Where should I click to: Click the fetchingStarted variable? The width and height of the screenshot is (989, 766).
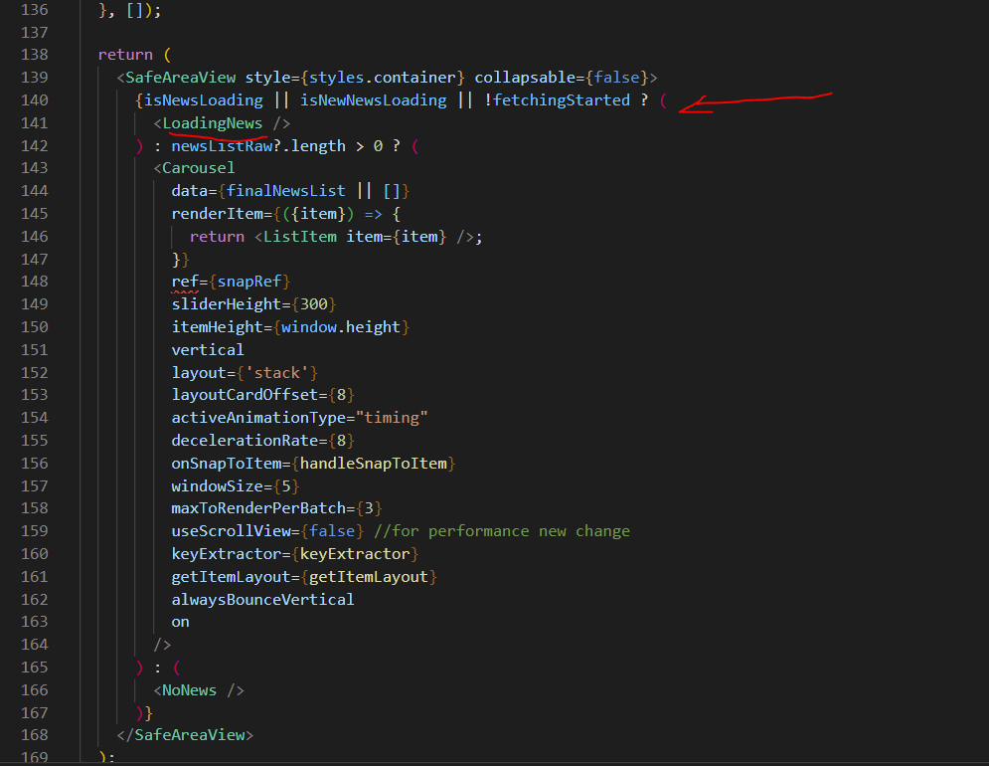(x=562, y=99)
